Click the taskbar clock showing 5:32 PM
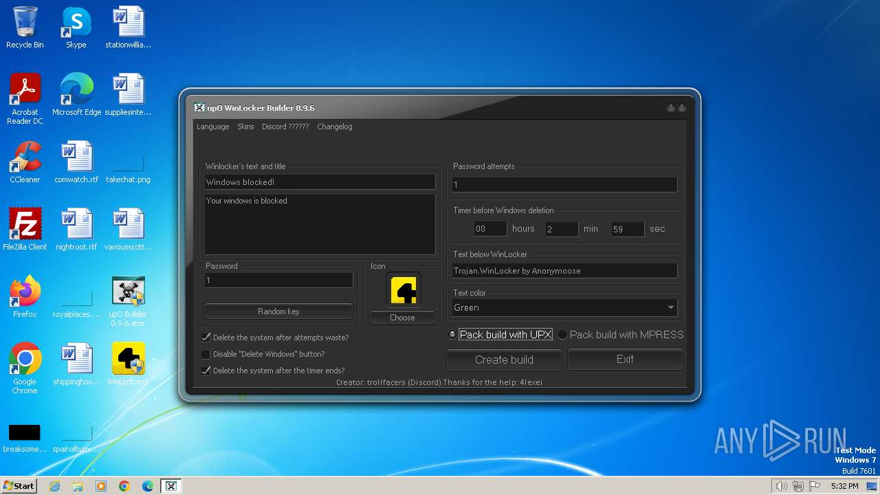 click(x=844, y=486)
